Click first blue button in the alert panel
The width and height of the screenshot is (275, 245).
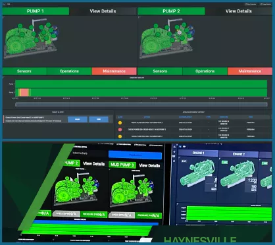tap(78, 119)
